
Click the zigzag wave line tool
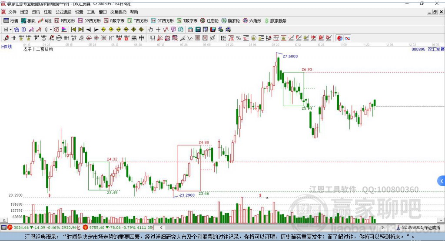pyautogui.click(x=189, y=38)
